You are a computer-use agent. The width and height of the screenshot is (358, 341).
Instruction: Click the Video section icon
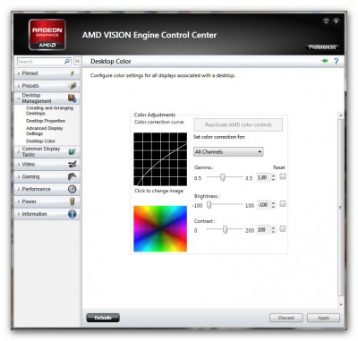click(72, 164)
